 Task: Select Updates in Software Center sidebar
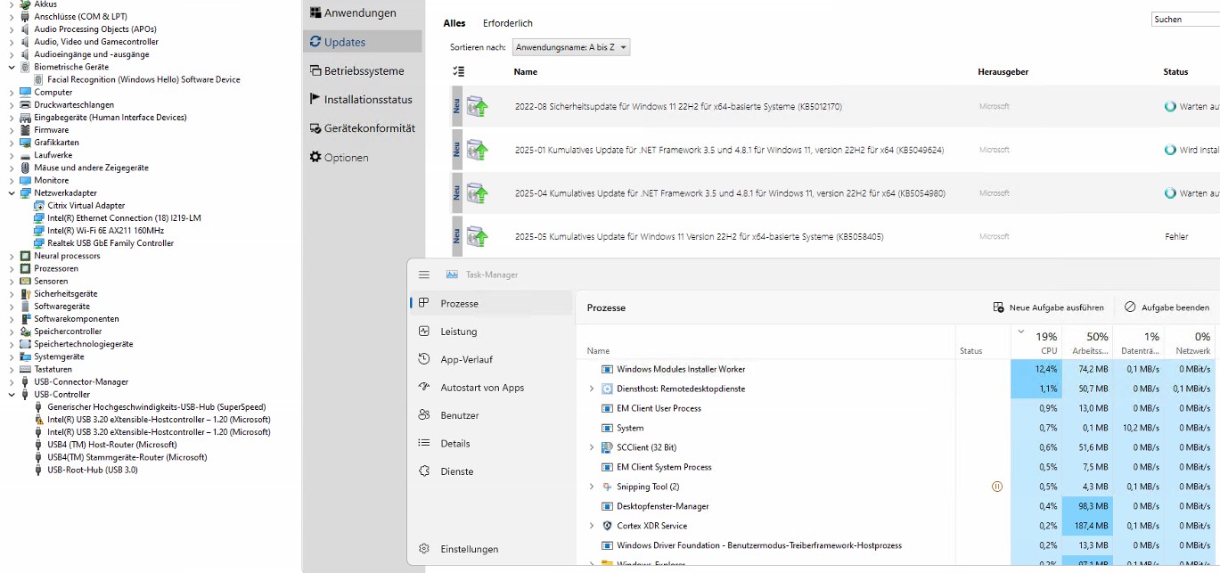[x=362, y=42]
